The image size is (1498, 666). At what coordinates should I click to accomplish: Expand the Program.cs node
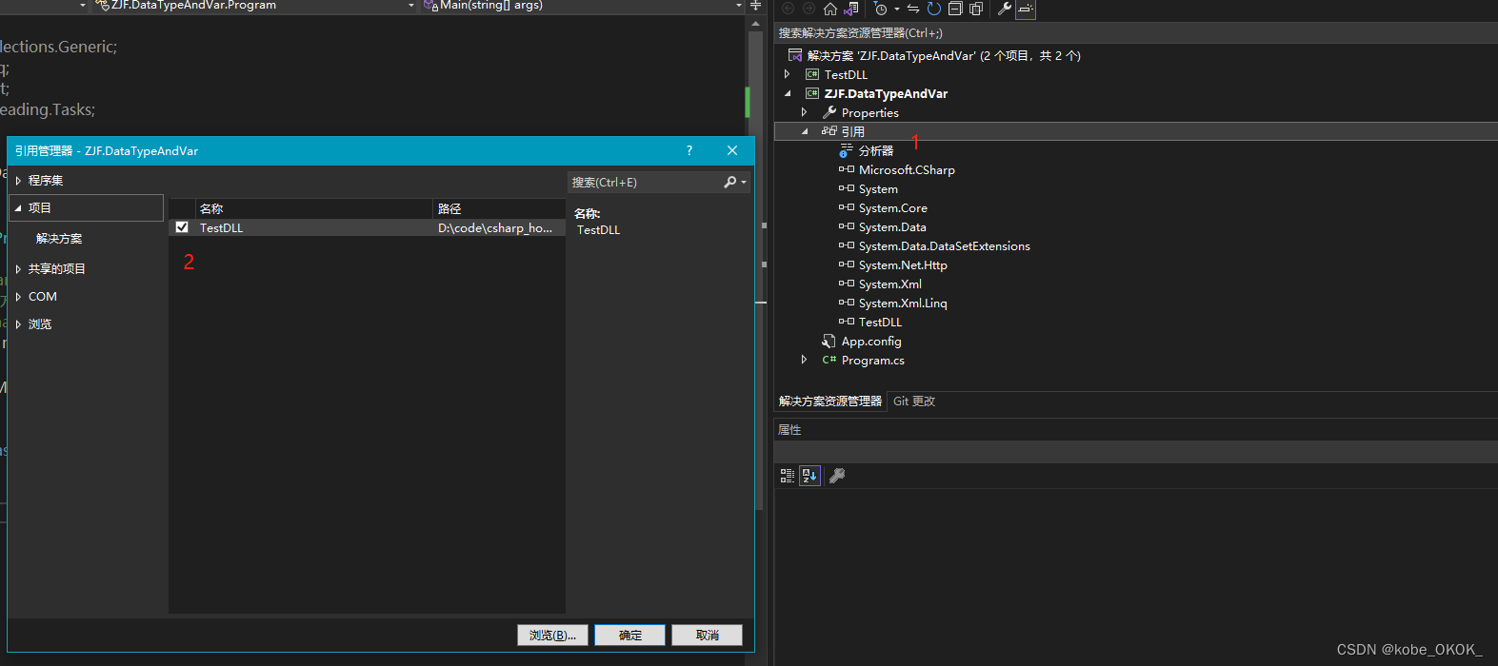pos(804,360)
